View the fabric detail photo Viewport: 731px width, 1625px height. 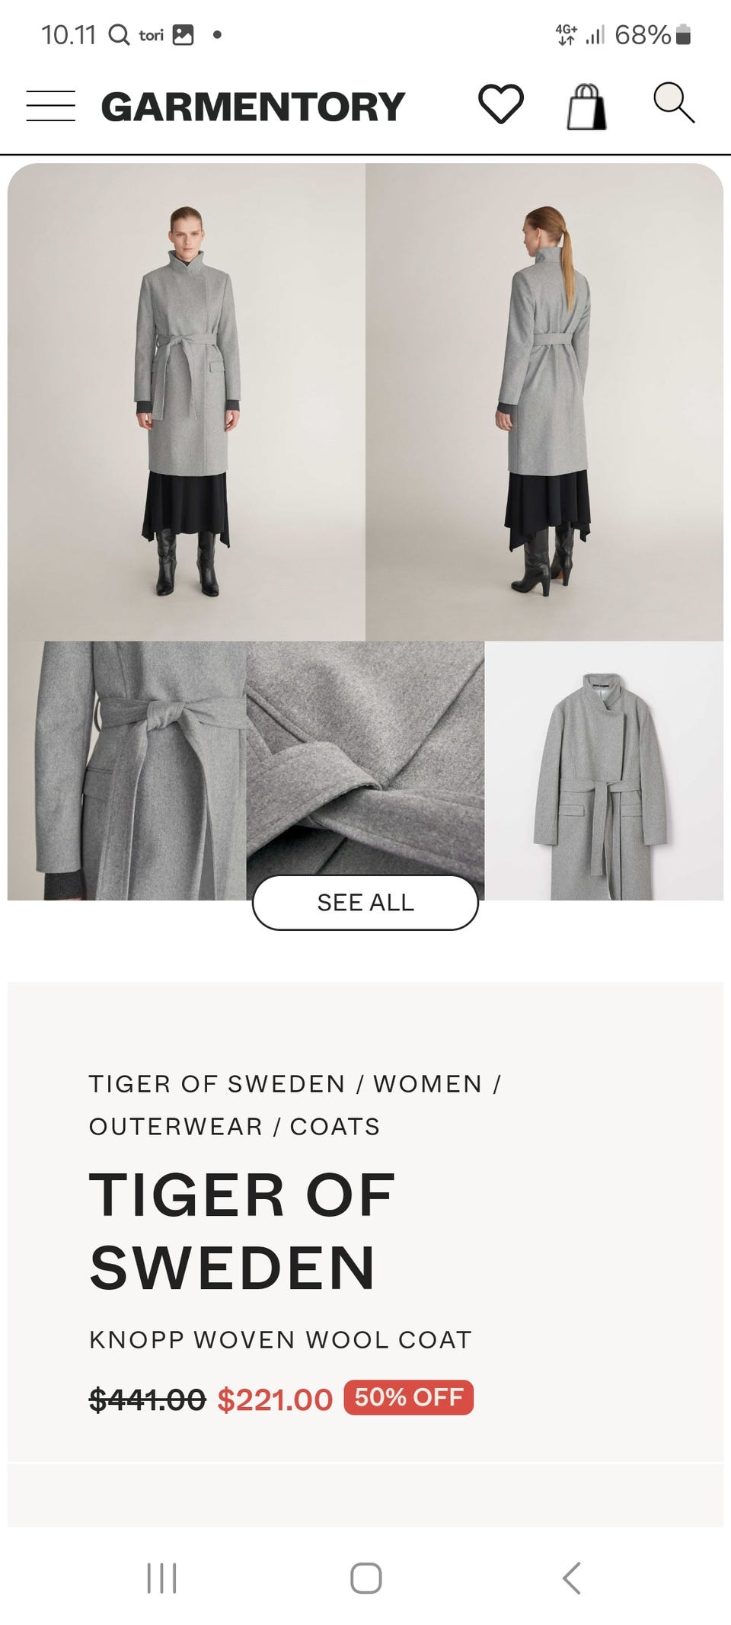point(365,758)
